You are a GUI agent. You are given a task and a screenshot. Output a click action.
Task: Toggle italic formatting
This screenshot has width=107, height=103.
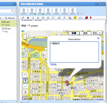33,18
